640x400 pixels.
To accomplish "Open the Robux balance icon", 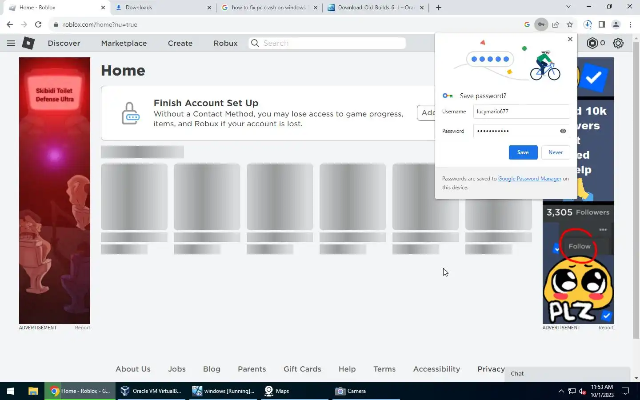I will [592, 43].
